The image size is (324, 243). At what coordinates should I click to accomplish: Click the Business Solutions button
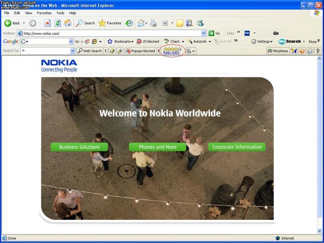click(x=79, y=147)
